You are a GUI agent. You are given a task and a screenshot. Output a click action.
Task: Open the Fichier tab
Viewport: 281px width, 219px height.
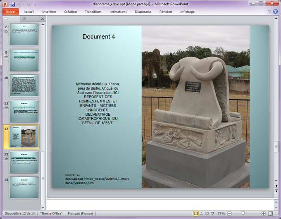point(10,12)
